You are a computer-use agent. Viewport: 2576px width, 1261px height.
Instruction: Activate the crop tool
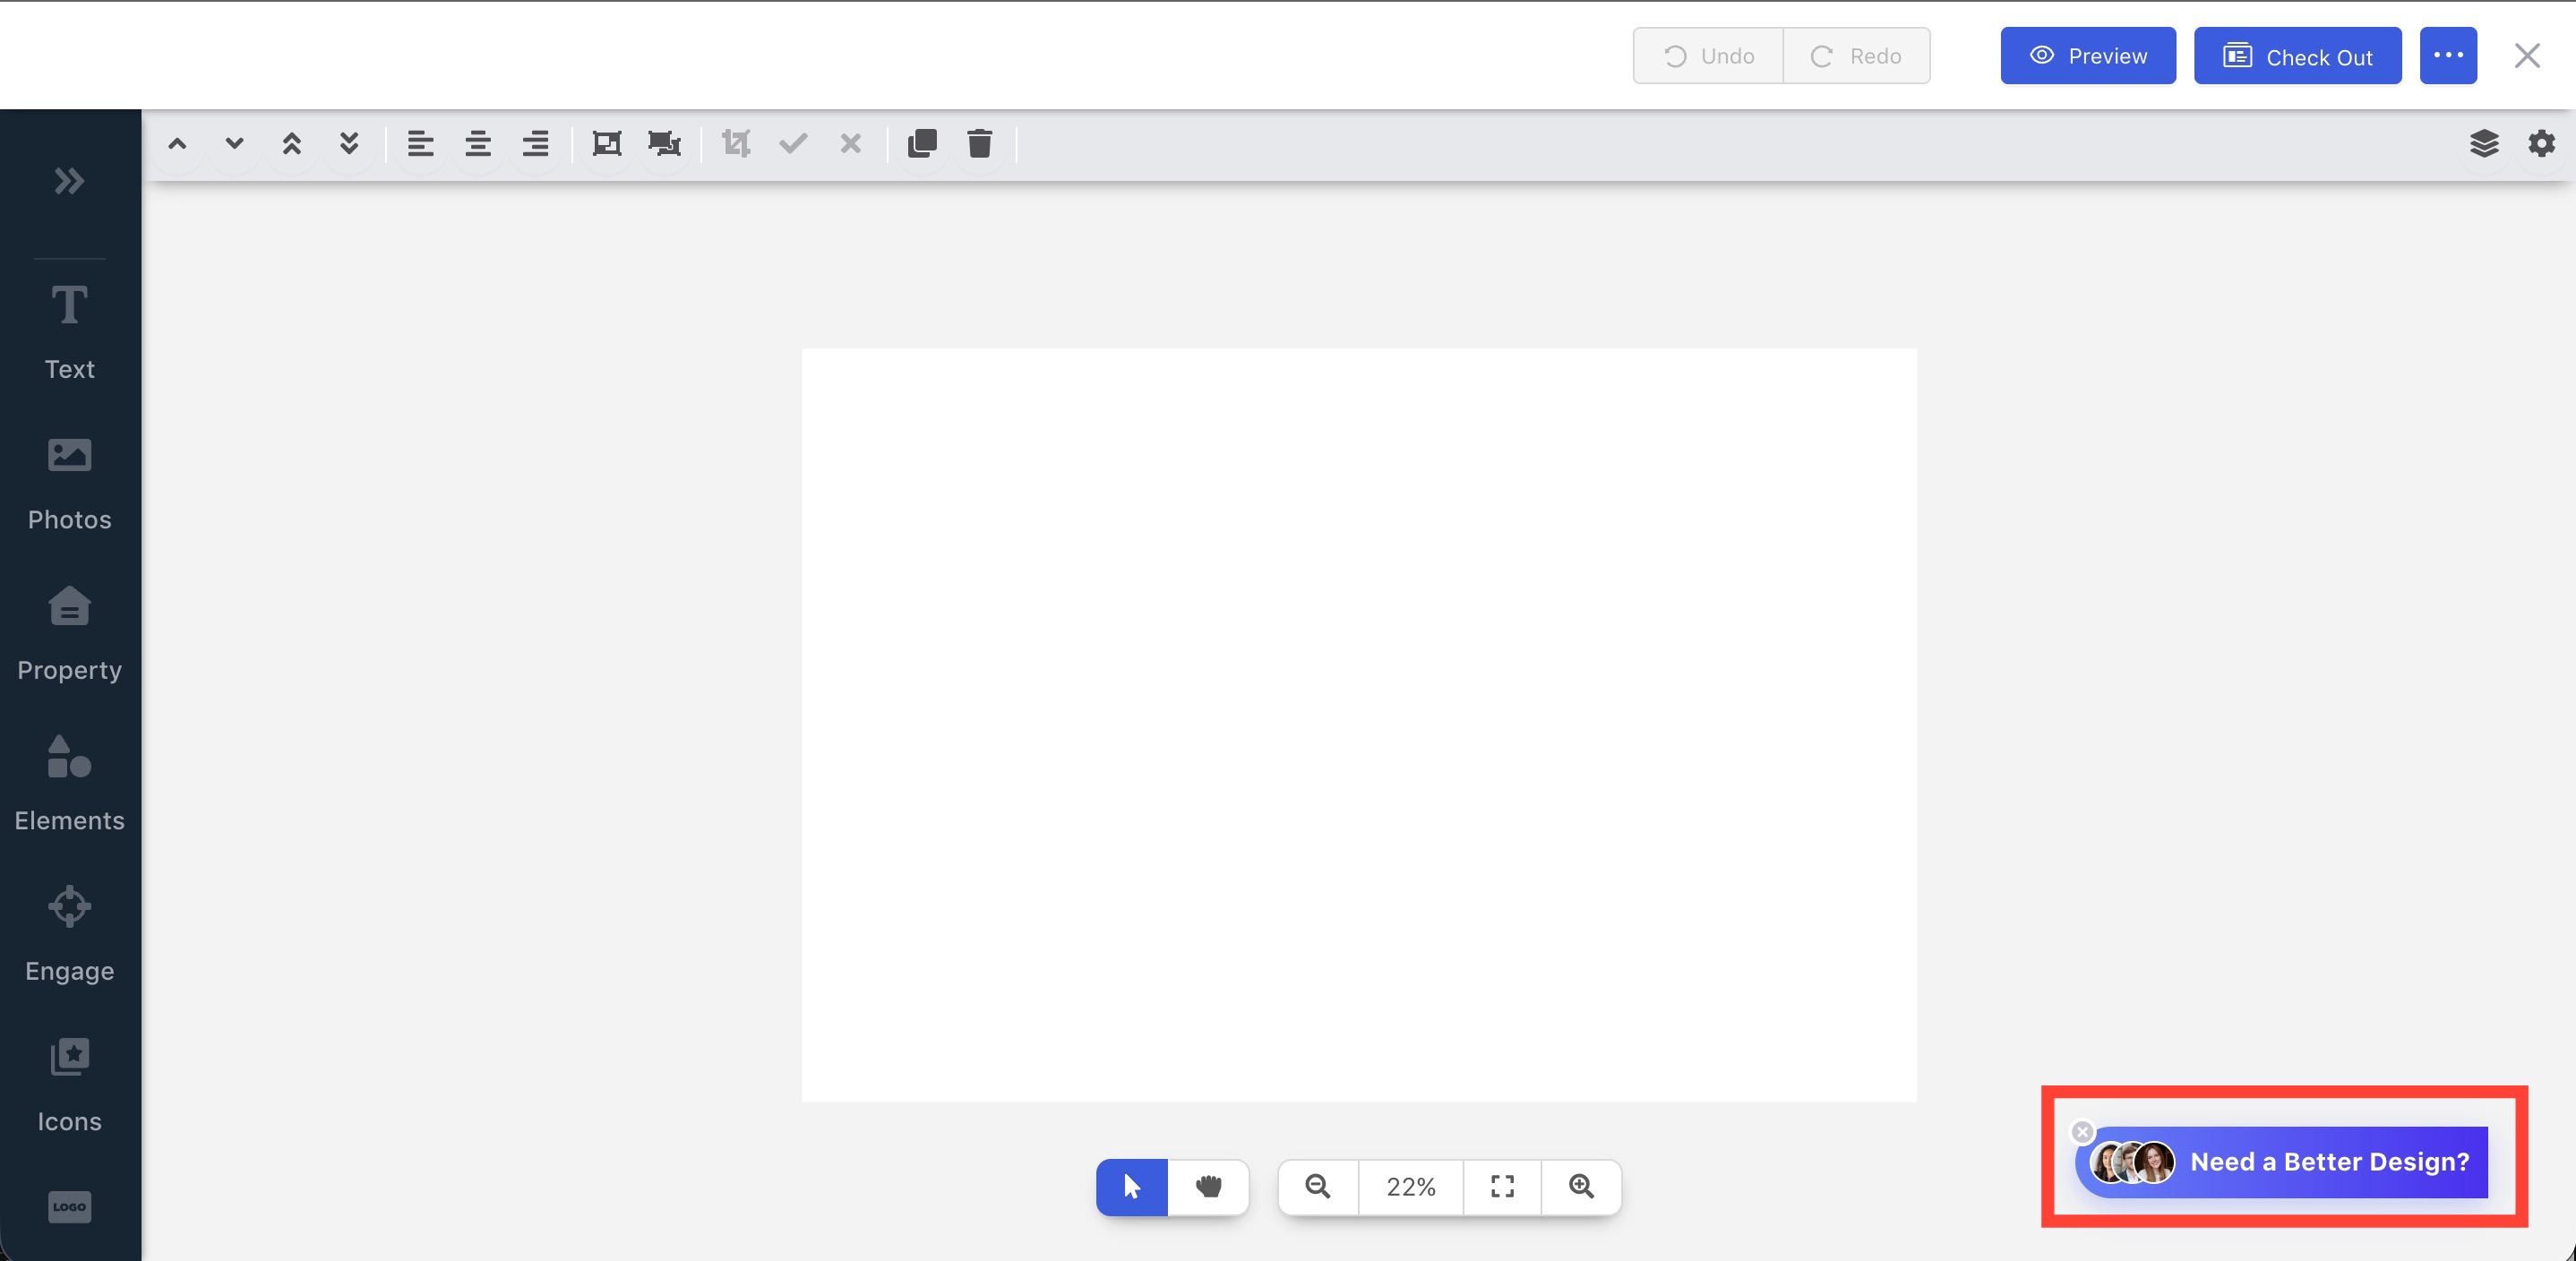coord(736,144)
